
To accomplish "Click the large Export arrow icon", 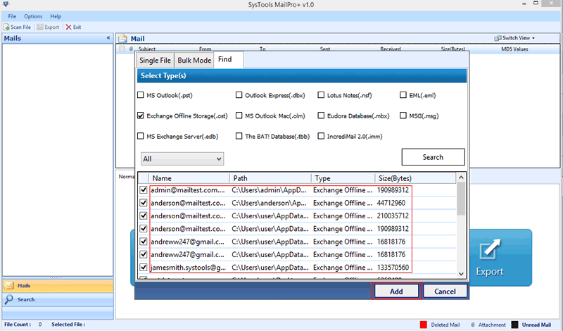I will (490, 249).
